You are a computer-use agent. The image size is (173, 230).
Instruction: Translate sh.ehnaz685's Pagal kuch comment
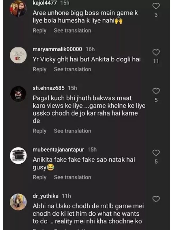72,131
